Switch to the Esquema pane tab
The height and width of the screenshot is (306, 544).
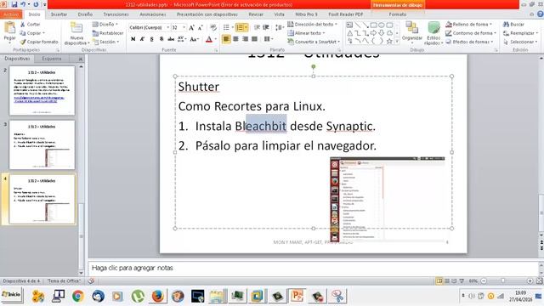click(x=52, y=59)
